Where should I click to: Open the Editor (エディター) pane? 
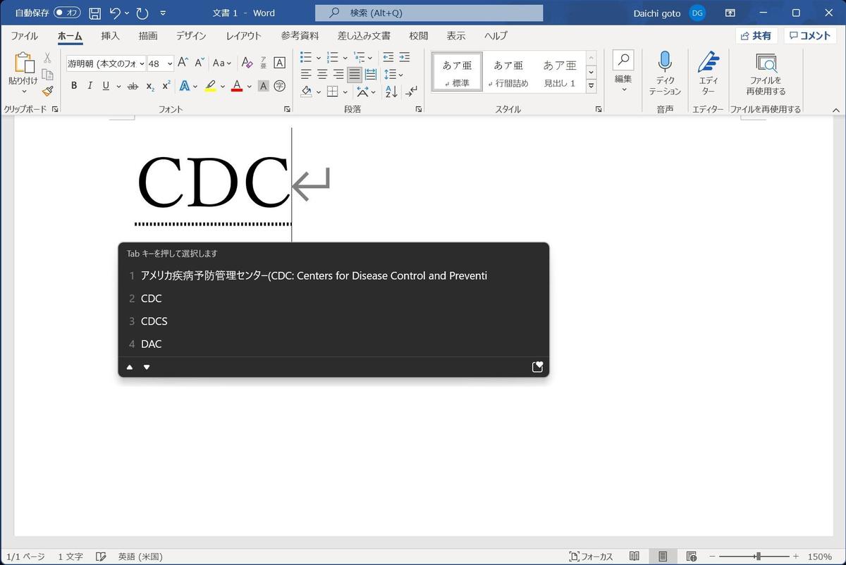click(x=708, y=73)
